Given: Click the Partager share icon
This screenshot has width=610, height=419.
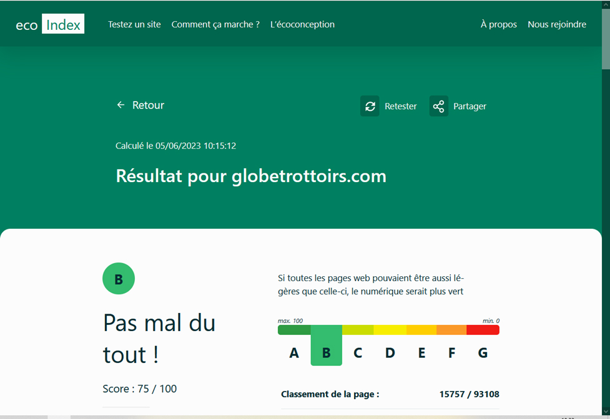Looking at the screenshot, I should click(x=438, y=106).
